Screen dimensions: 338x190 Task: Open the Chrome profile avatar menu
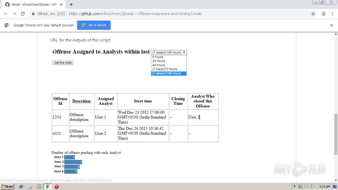pos(323,14)
